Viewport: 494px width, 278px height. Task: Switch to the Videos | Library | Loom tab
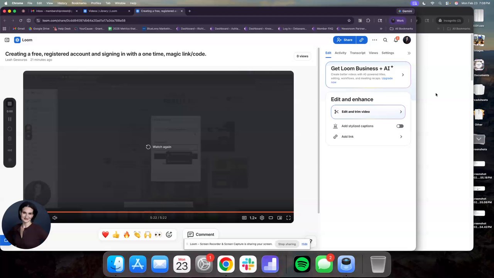coord(106,11)
